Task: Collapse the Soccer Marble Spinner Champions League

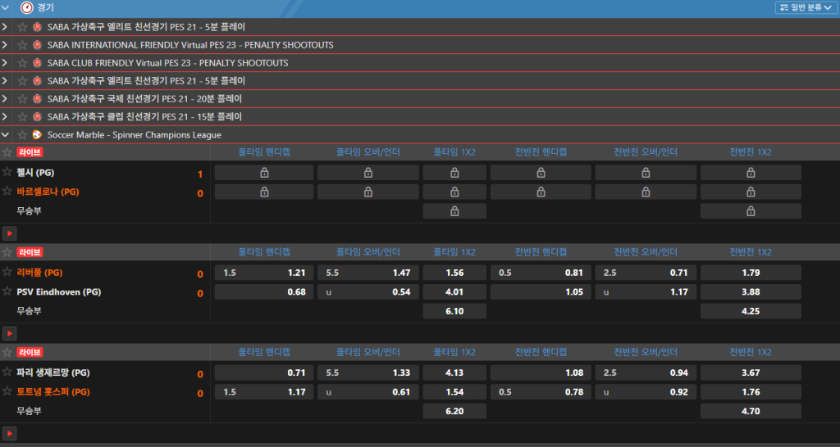Action: (6, 135)
